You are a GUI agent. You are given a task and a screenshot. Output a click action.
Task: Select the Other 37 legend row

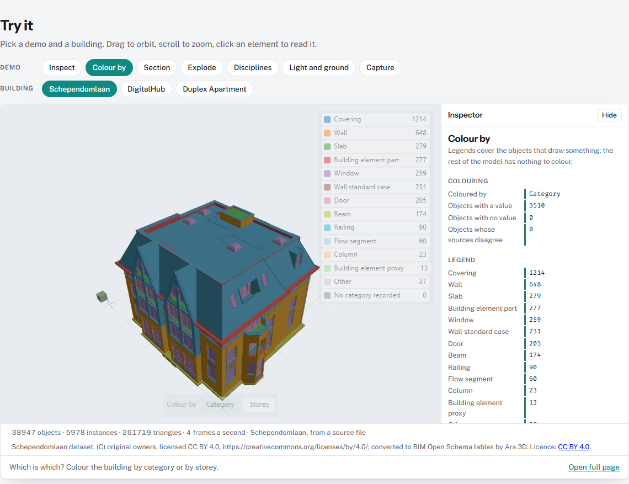click(x=376, y=281)
